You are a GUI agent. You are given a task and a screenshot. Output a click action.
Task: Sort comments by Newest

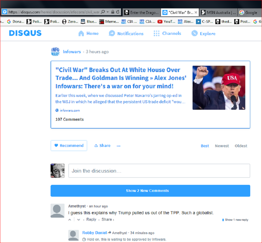[x=222, y=146]
